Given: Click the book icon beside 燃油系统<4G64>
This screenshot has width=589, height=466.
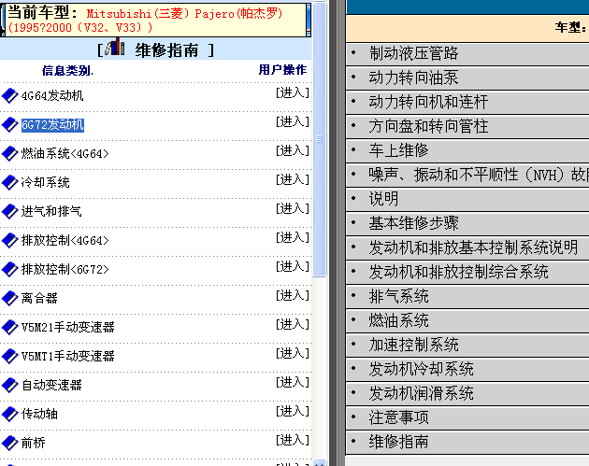Looking at the screenshot, I should click(10, 153).
